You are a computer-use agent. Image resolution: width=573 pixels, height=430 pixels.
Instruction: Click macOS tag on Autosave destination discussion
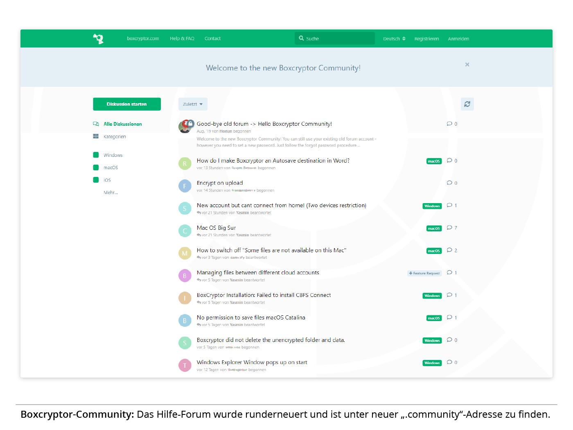click(x=434, y=161)
